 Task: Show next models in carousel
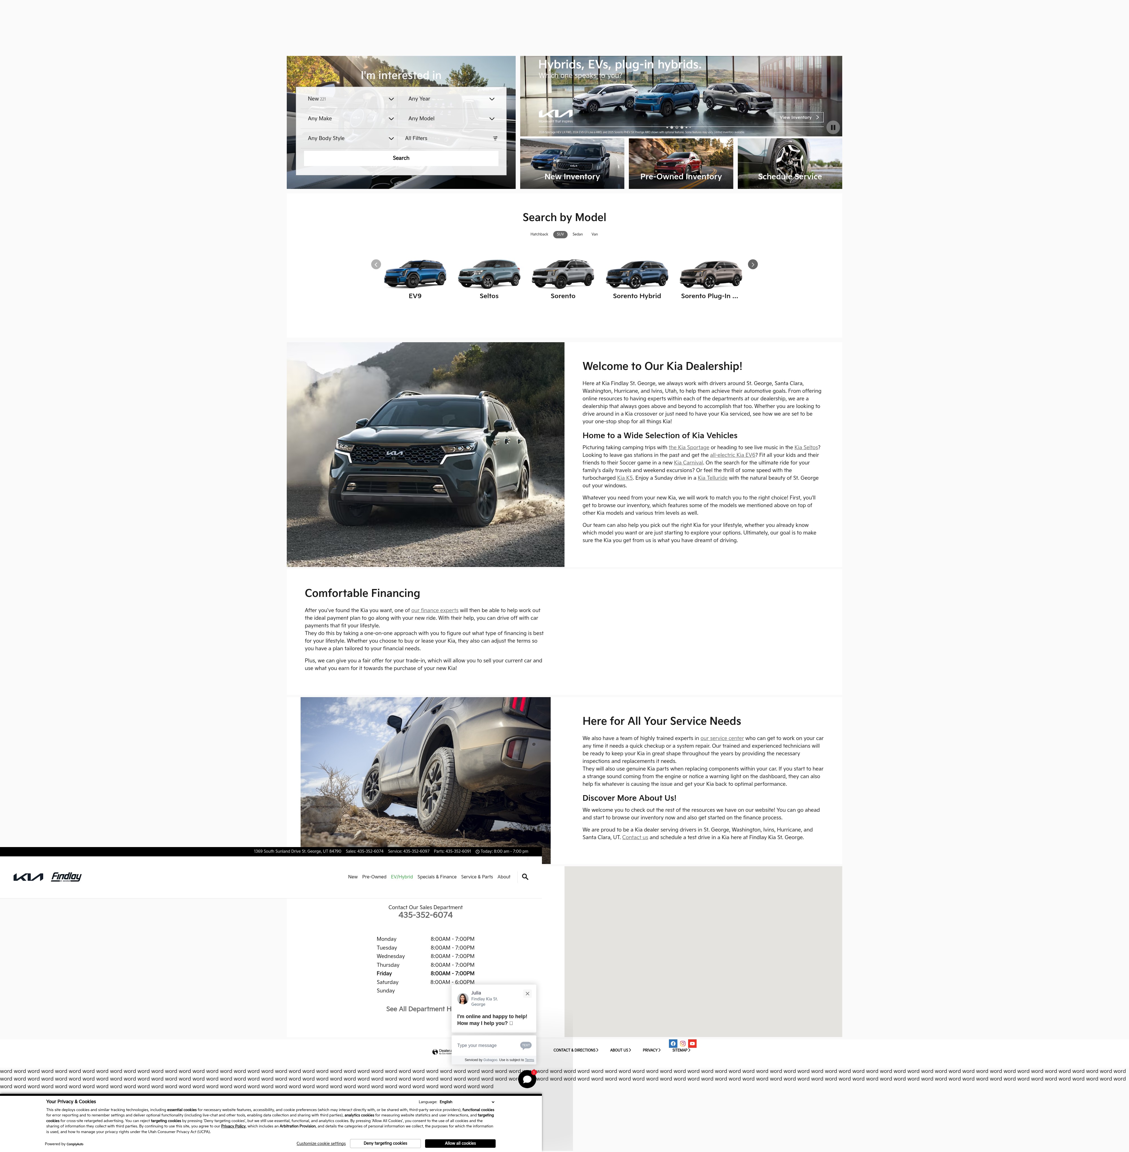click(x=752, y=265)
